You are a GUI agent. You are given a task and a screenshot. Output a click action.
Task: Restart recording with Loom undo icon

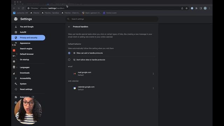click(14, 56)
